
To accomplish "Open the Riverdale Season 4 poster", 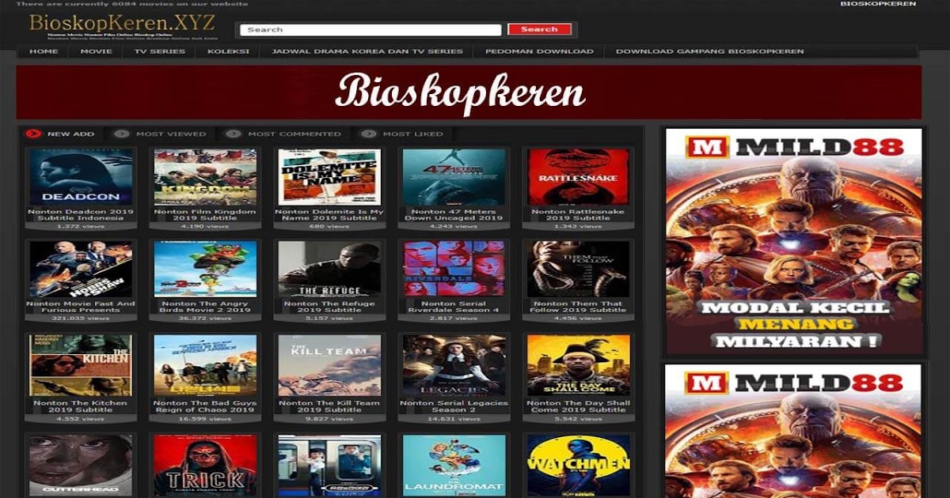I will (x=454, y=269).
